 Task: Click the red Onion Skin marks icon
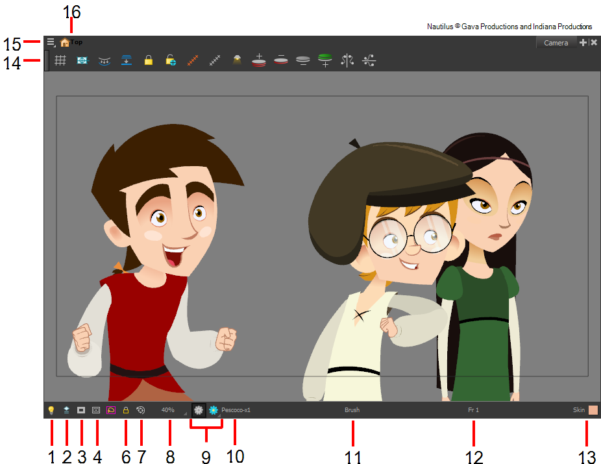(193, 60)
